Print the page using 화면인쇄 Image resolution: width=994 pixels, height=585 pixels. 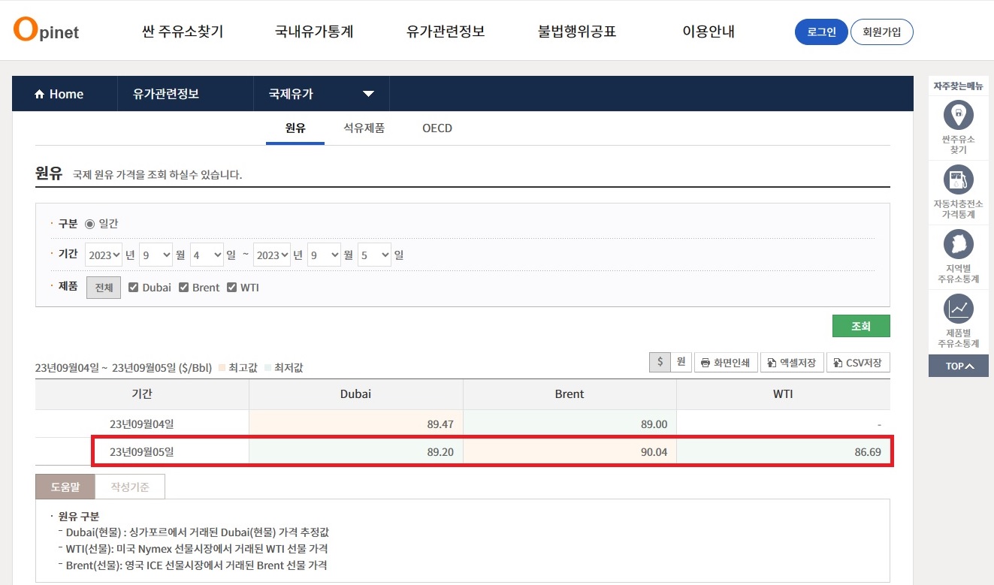pyautogui.click(x=725, y=362)
